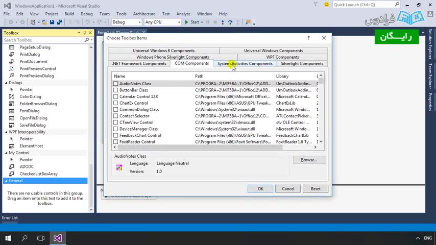Screen dimensions: 436x245
Task: Click the Open File toolbar icon
Action: pyautogui.click(x=44, y=22)
